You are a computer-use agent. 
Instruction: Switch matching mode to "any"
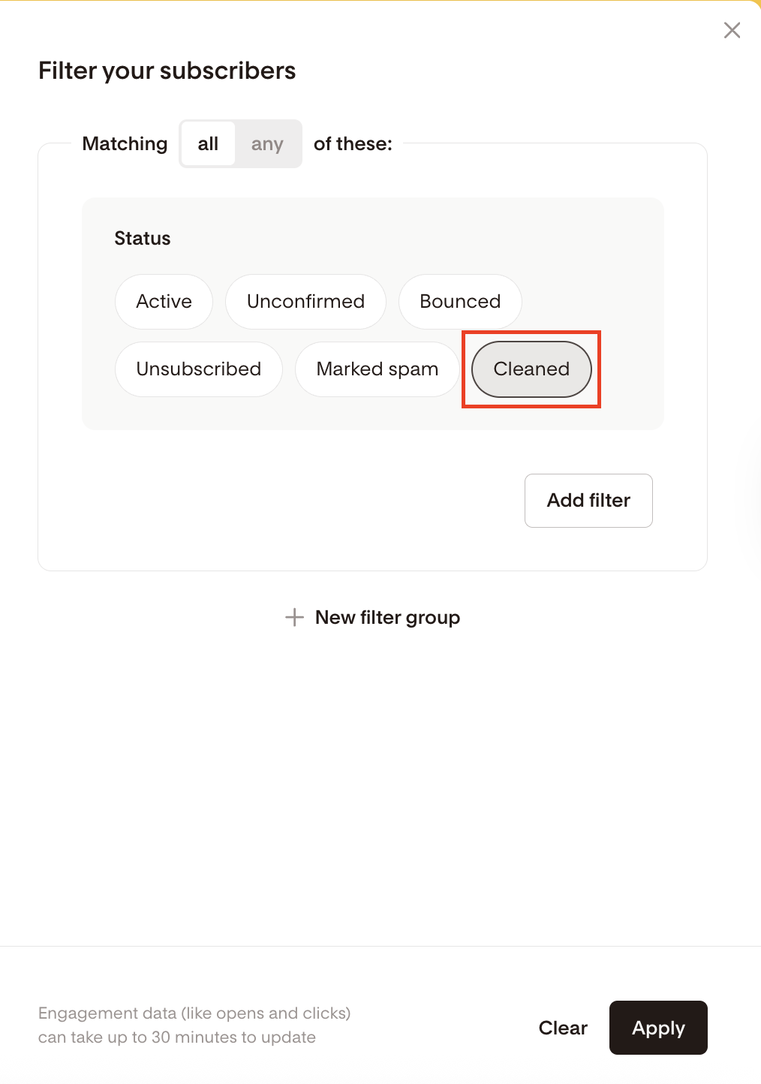267,143
